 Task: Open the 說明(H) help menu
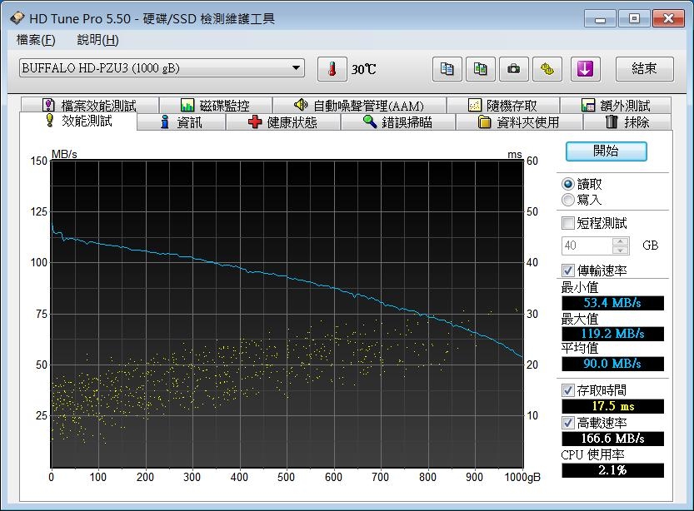coord(97,40)
